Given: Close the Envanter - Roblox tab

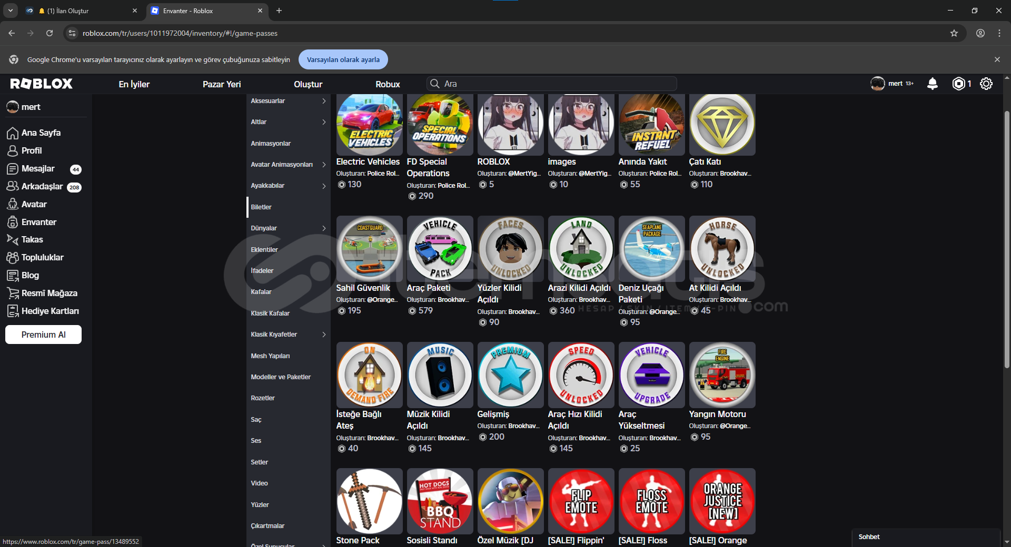Looking at the screenshot, I should (x=260, y=11).
